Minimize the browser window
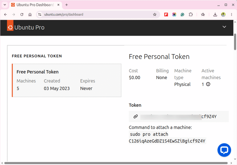Image resolution: width=237 pixels, height=165 pixels. 218,5
